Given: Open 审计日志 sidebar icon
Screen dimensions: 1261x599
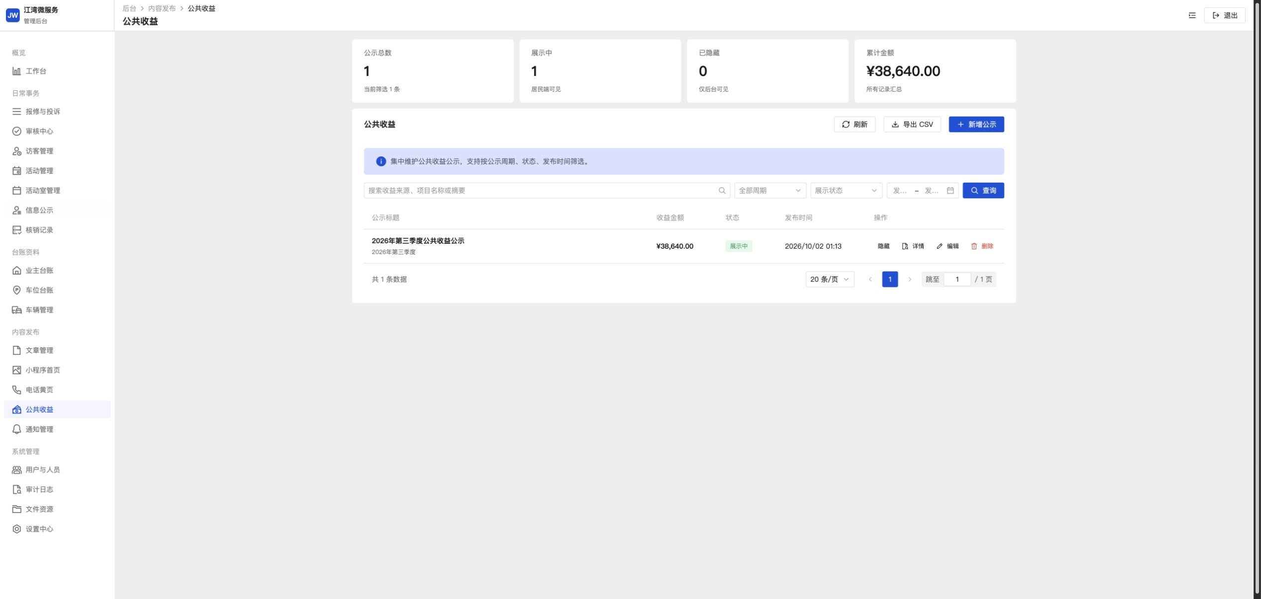Looking at the screenshot, I should [16, 490].
